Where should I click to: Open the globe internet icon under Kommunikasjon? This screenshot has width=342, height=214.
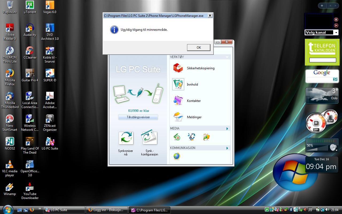pos(177,156)
